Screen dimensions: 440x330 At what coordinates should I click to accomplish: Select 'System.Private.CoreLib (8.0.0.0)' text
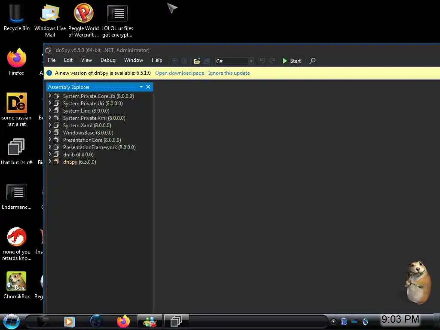pos(98,96)
